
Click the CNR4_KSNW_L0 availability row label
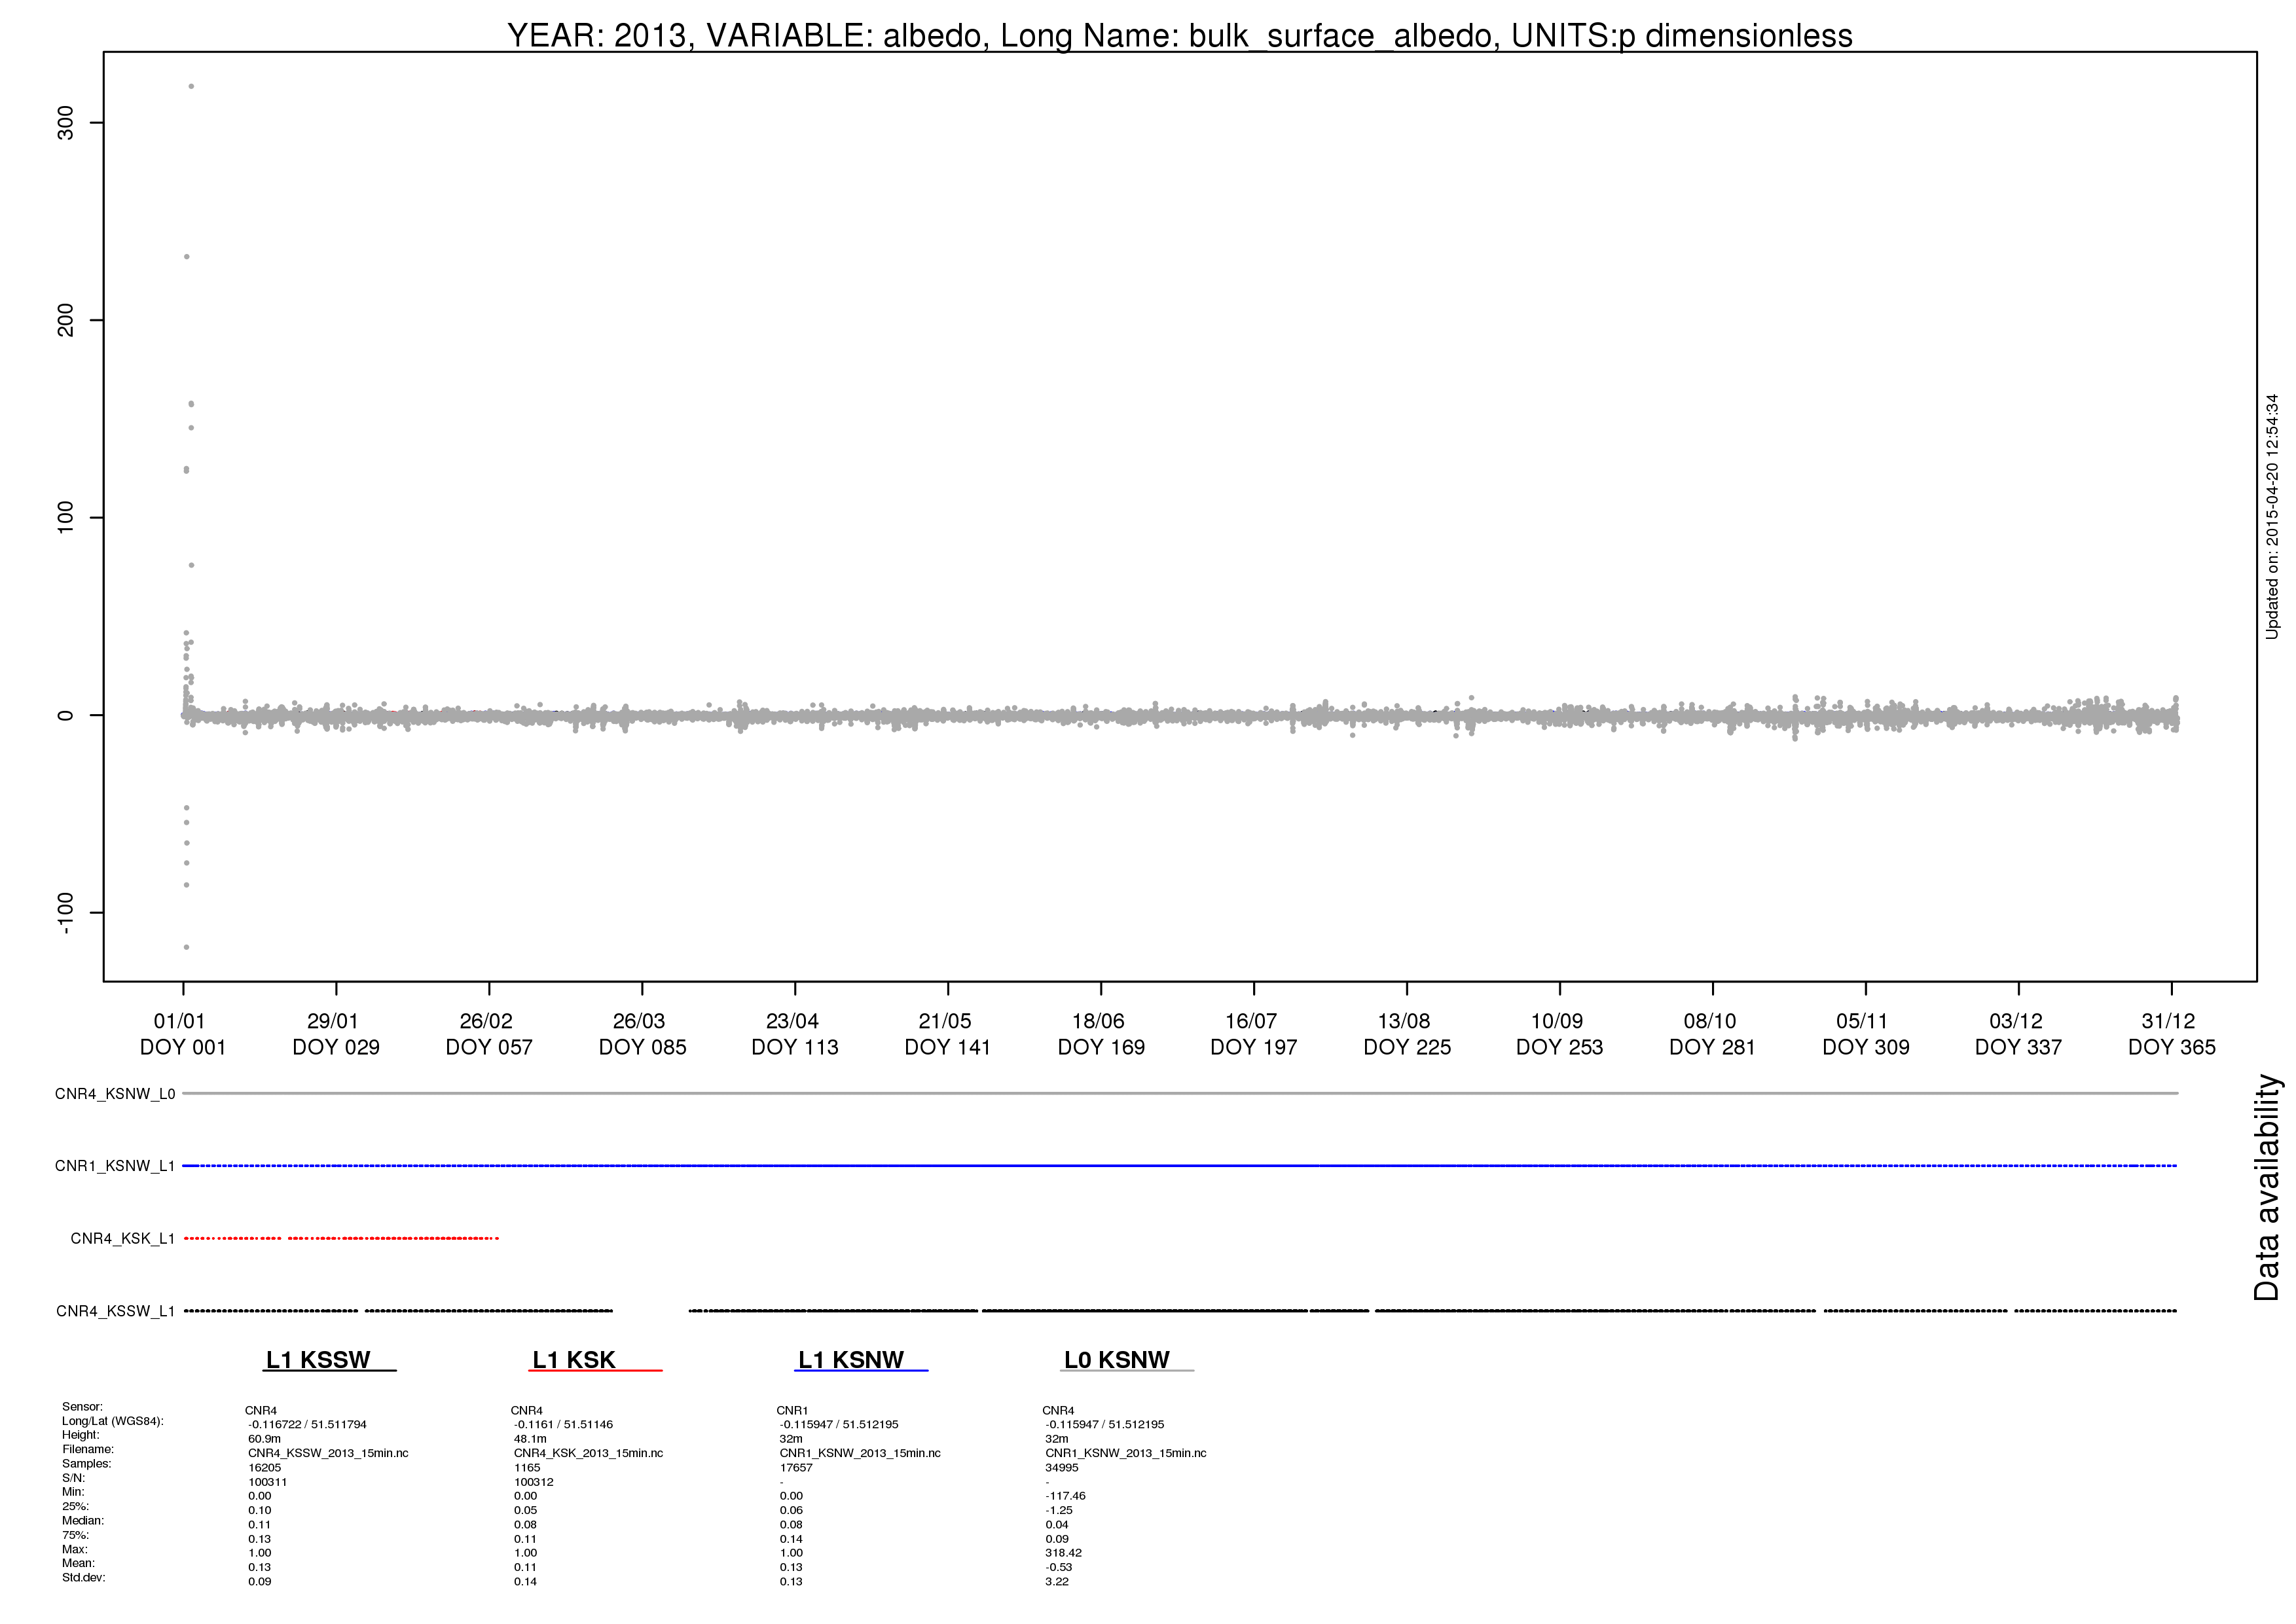[115, 1094]
